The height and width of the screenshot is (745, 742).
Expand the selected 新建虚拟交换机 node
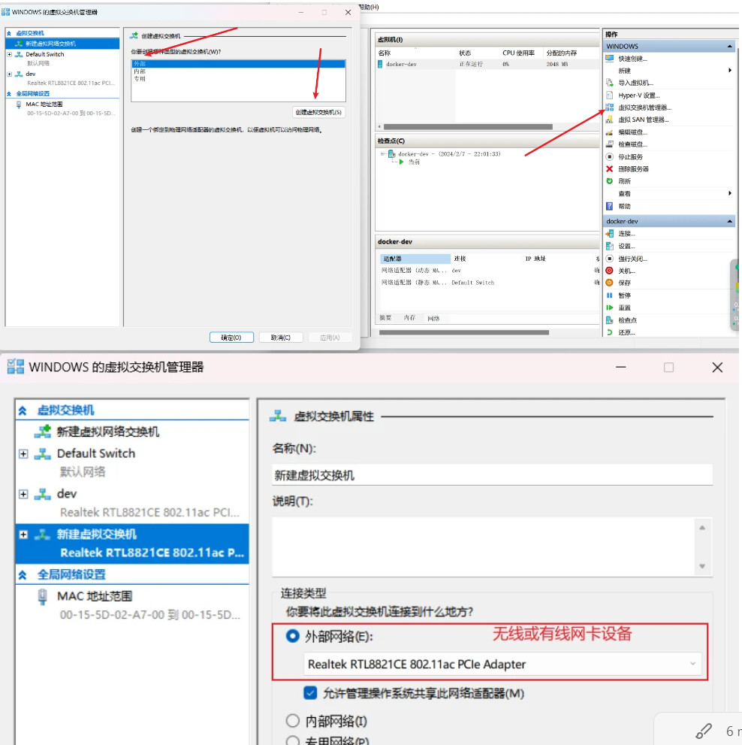click(x=23, y=535)
